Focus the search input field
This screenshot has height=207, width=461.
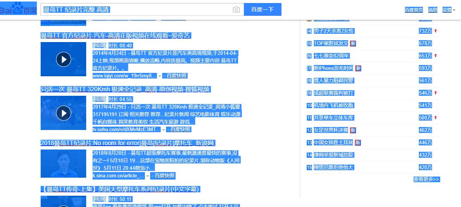coord(136,9)
